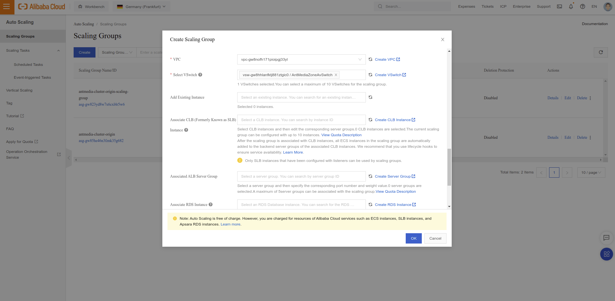Open more actions for antmedia-cluster-origin-scaling-group
The image size is (615, 301).
[590, 98]
